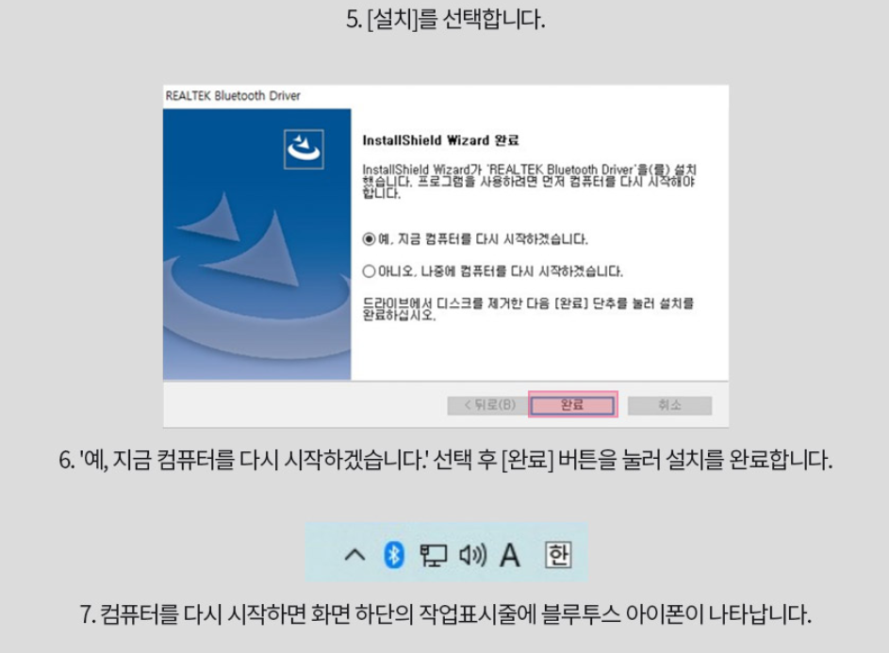
Task: Click the 취소 button in the installer
Action: (669, 405)
